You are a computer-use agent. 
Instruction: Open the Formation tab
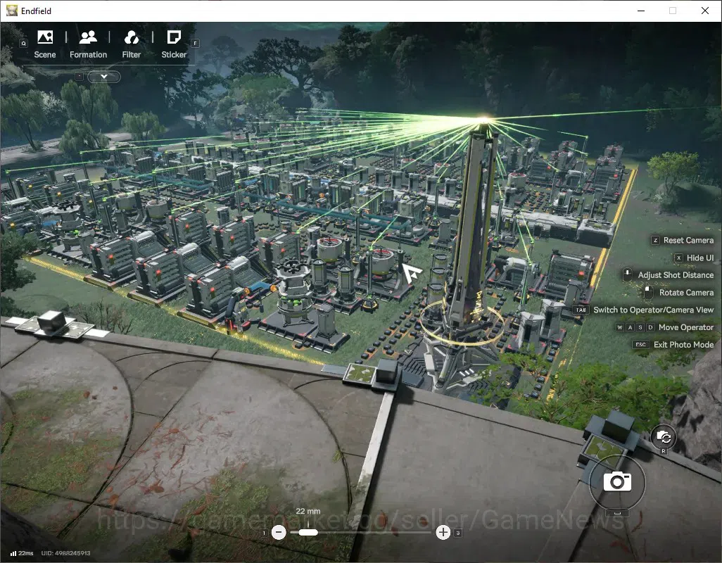88,44
